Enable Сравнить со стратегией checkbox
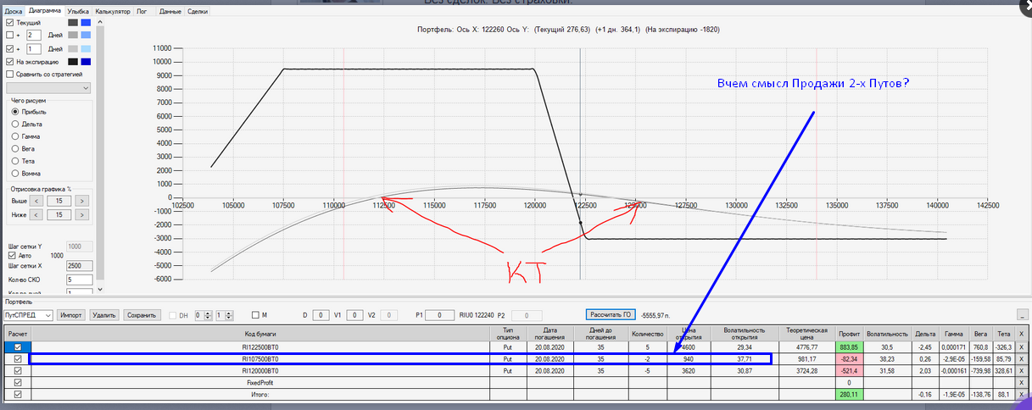Image resolution: width=1032 pixels, height=410 pixels. (x=10, y=75)
